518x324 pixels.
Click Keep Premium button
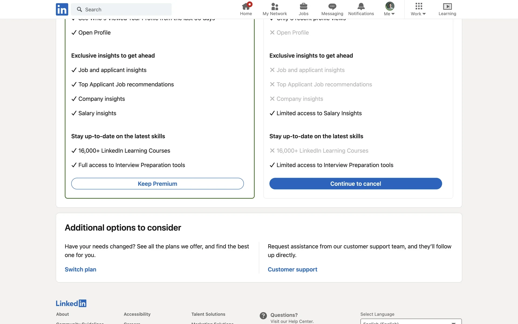(x=158, y=184)
